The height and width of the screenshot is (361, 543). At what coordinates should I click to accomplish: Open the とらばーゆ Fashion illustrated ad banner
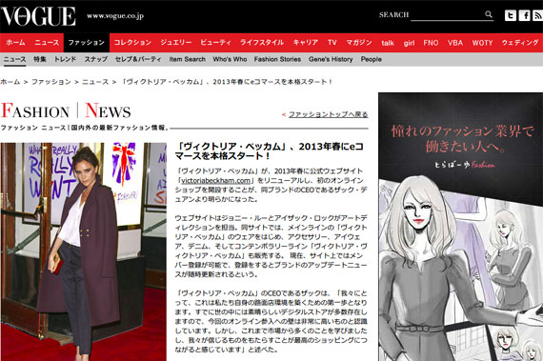pos(460,227)
